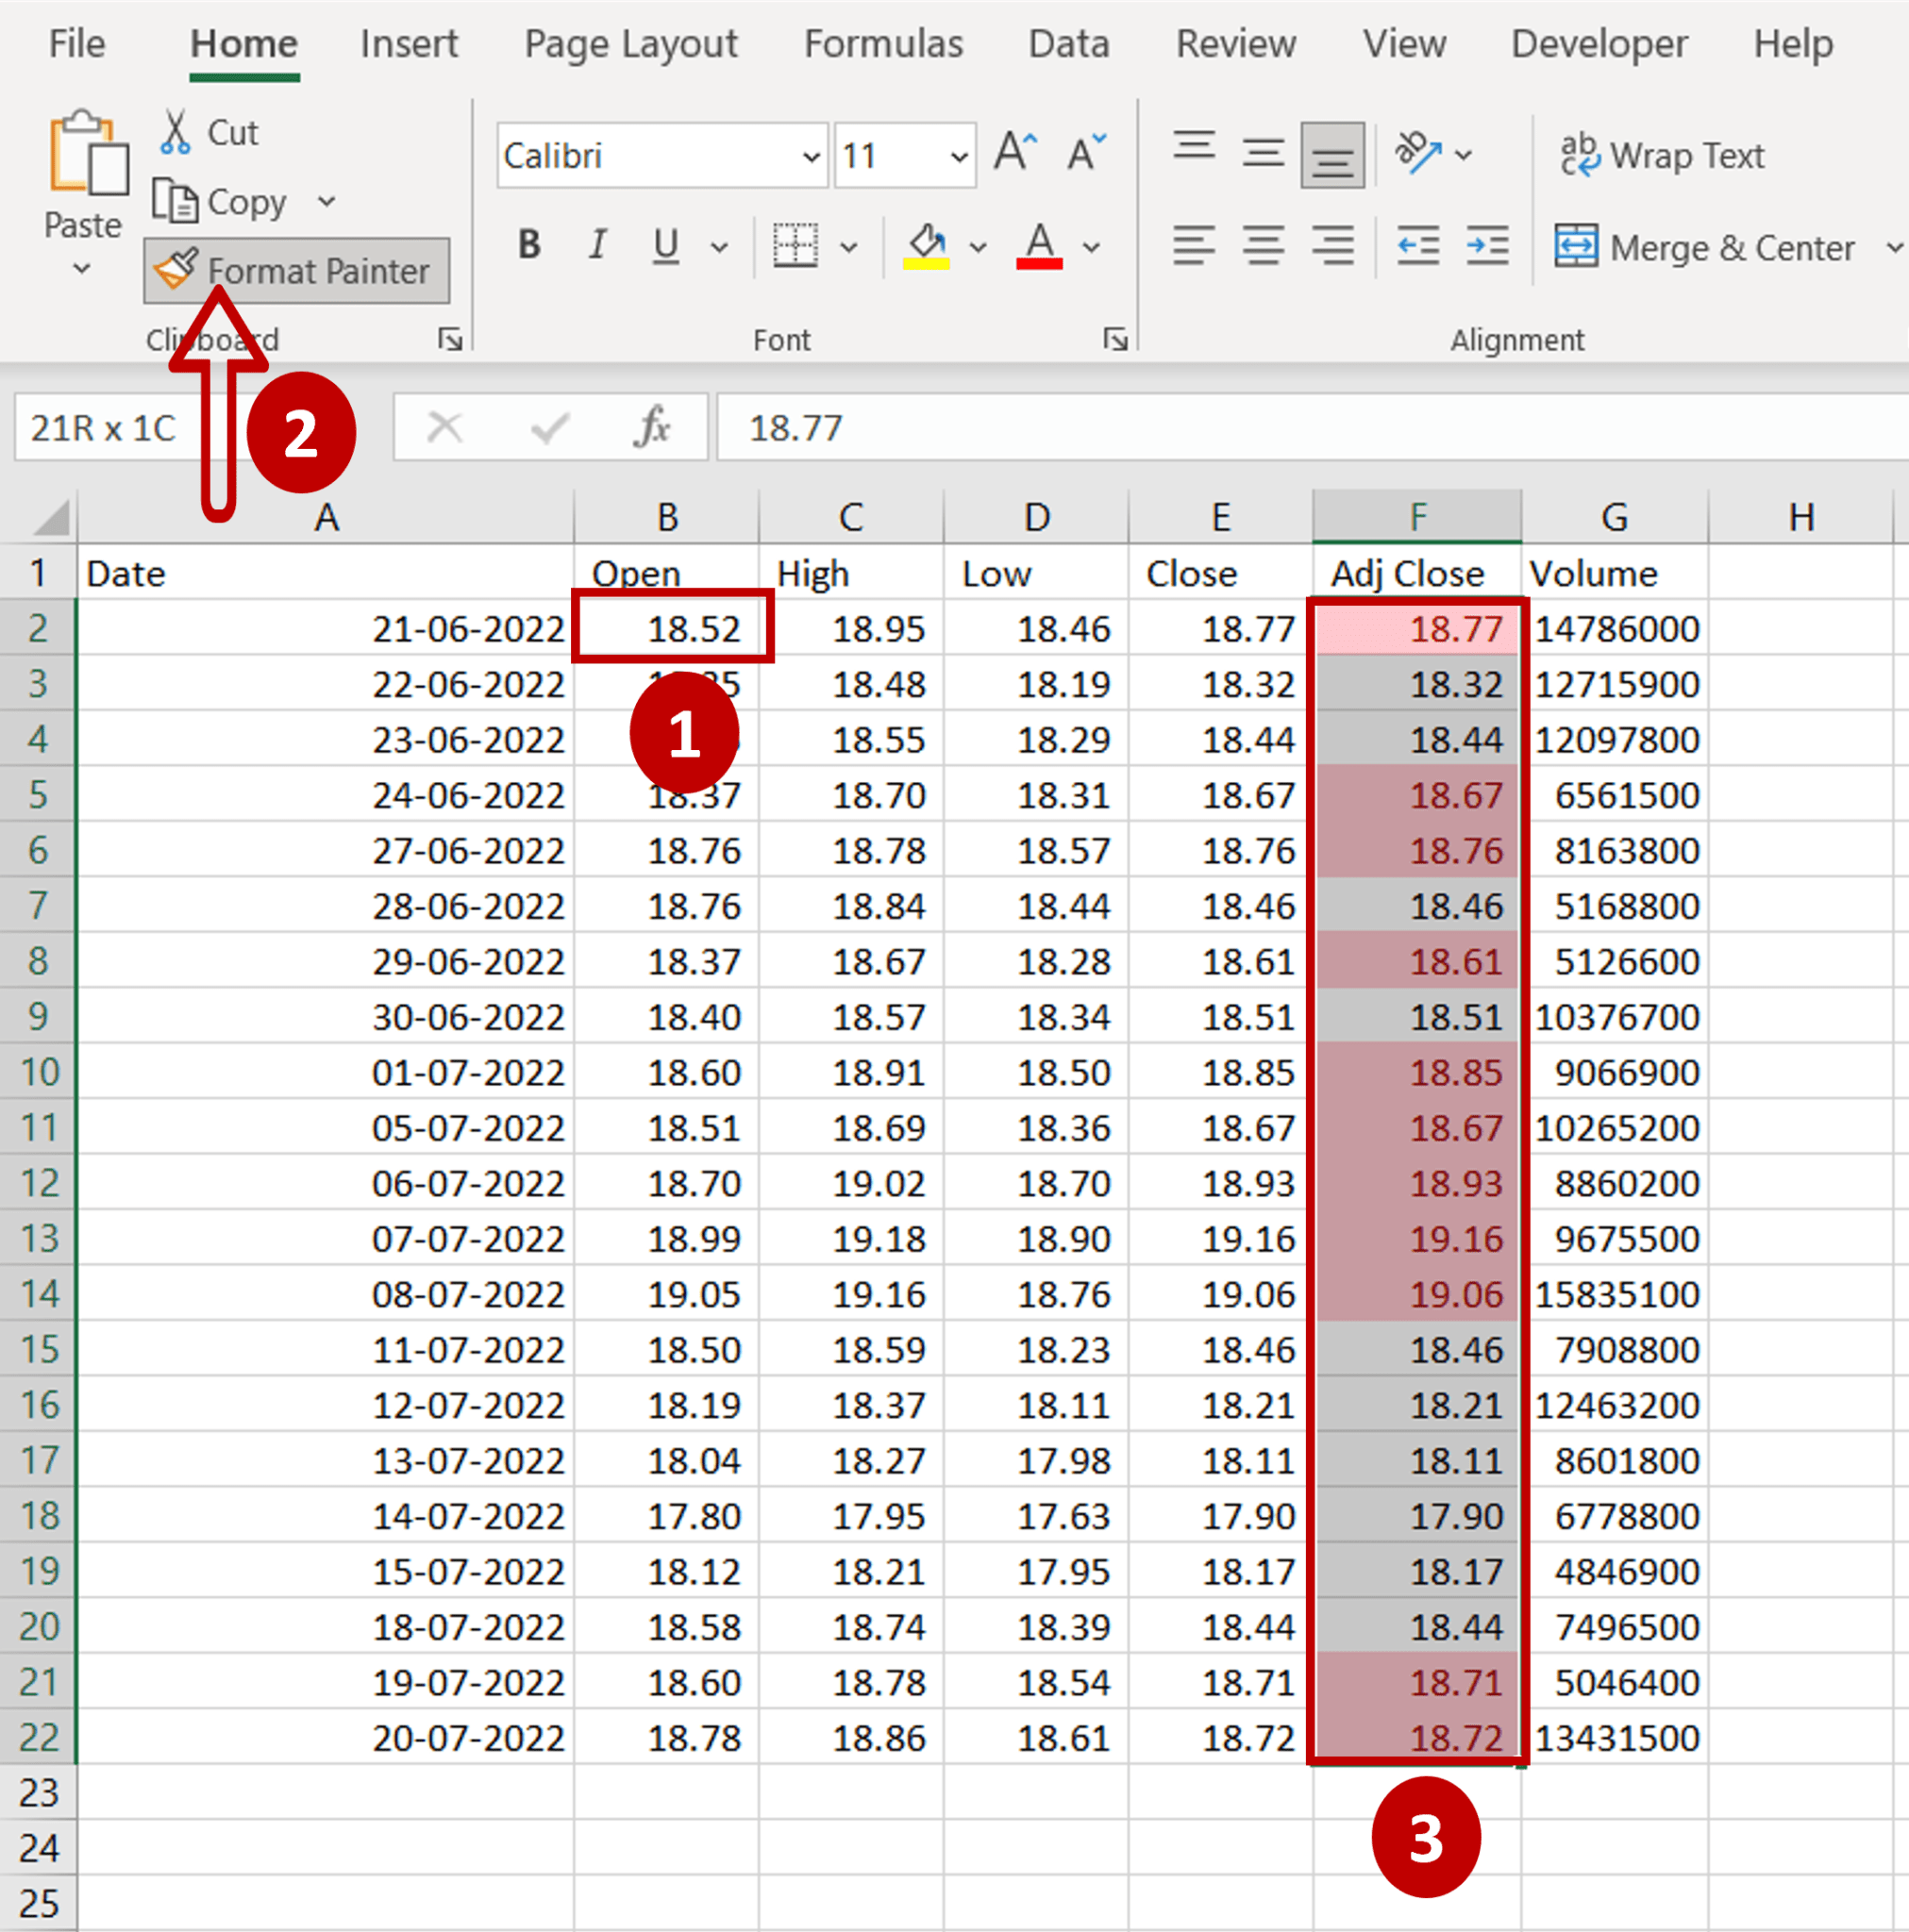This screenshot has height=1932, width=1909.
Task: Click the Copy icon
Action: point(178,200)
